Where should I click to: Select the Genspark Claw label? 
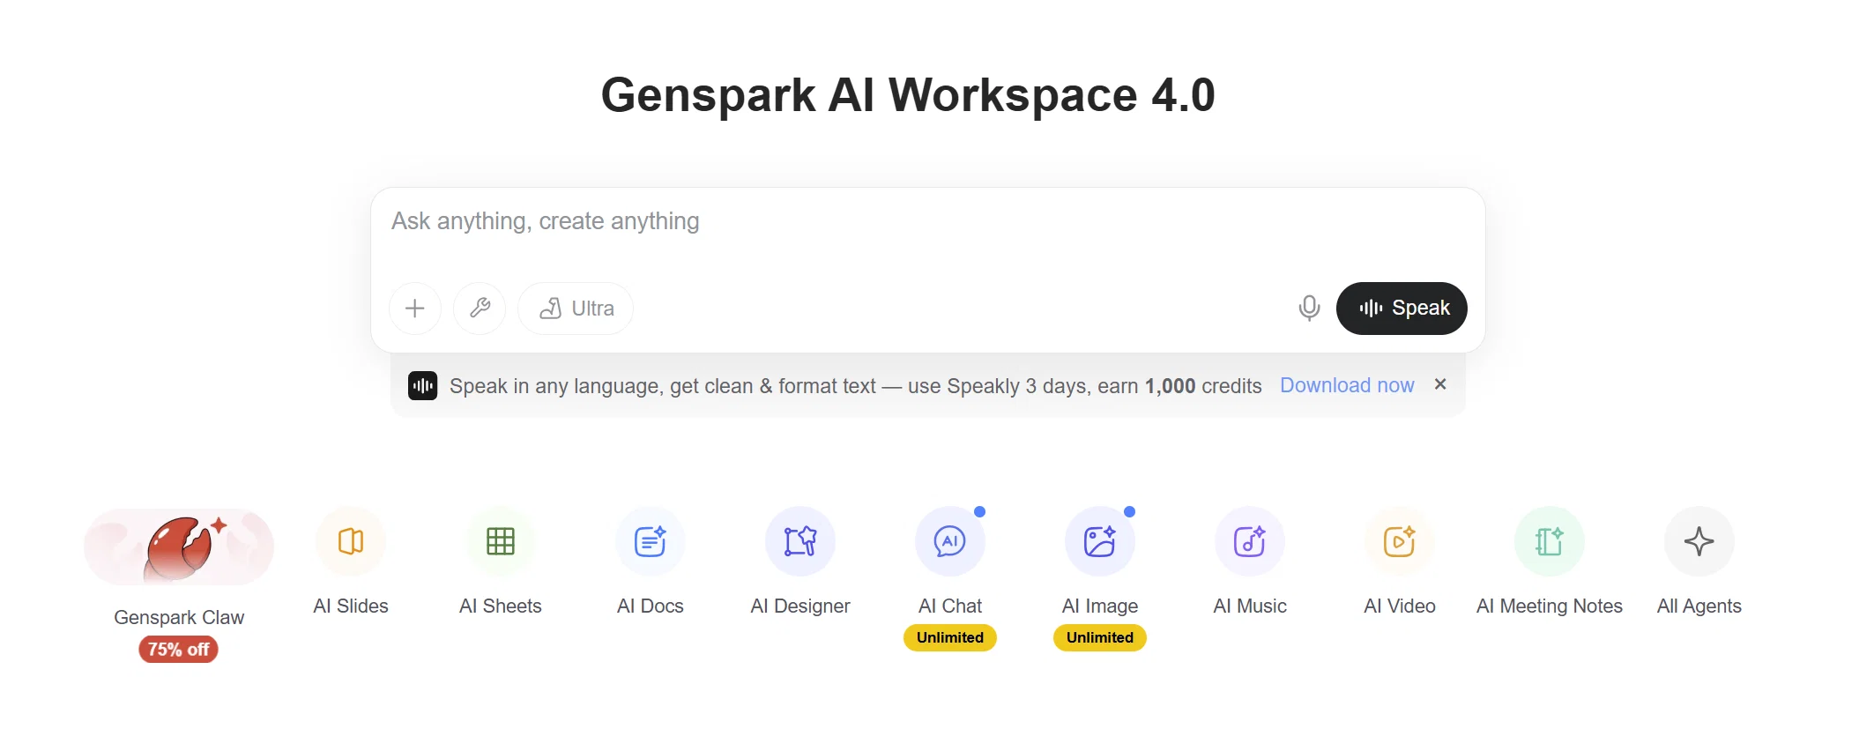179,618
